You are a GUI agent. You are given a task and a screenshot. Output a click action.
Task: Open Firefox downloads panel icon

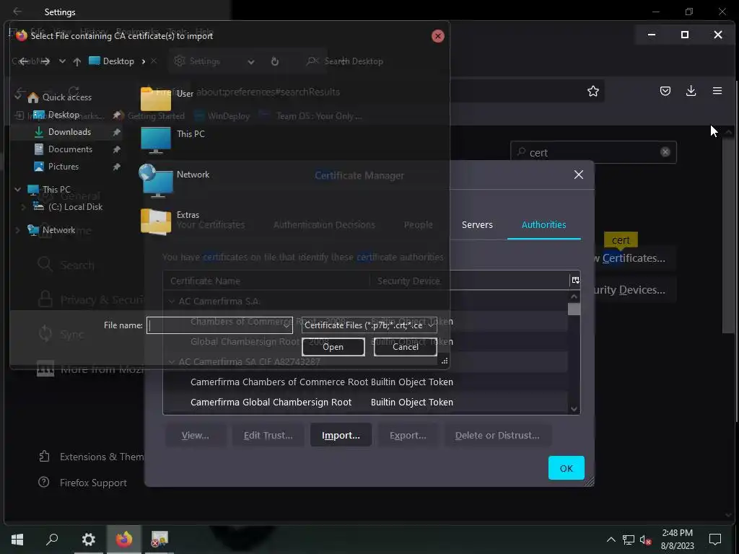click(691, 91)
